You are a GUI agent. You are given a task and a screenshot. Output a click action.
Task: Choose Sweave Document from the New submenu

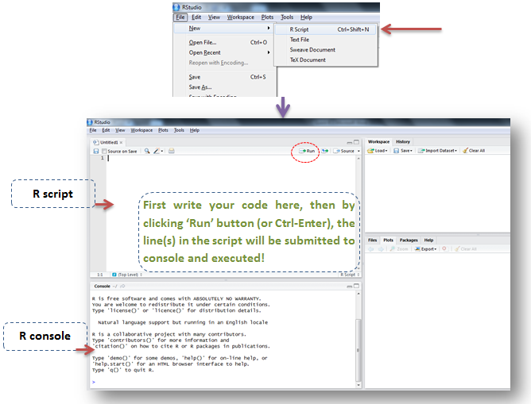326,50
